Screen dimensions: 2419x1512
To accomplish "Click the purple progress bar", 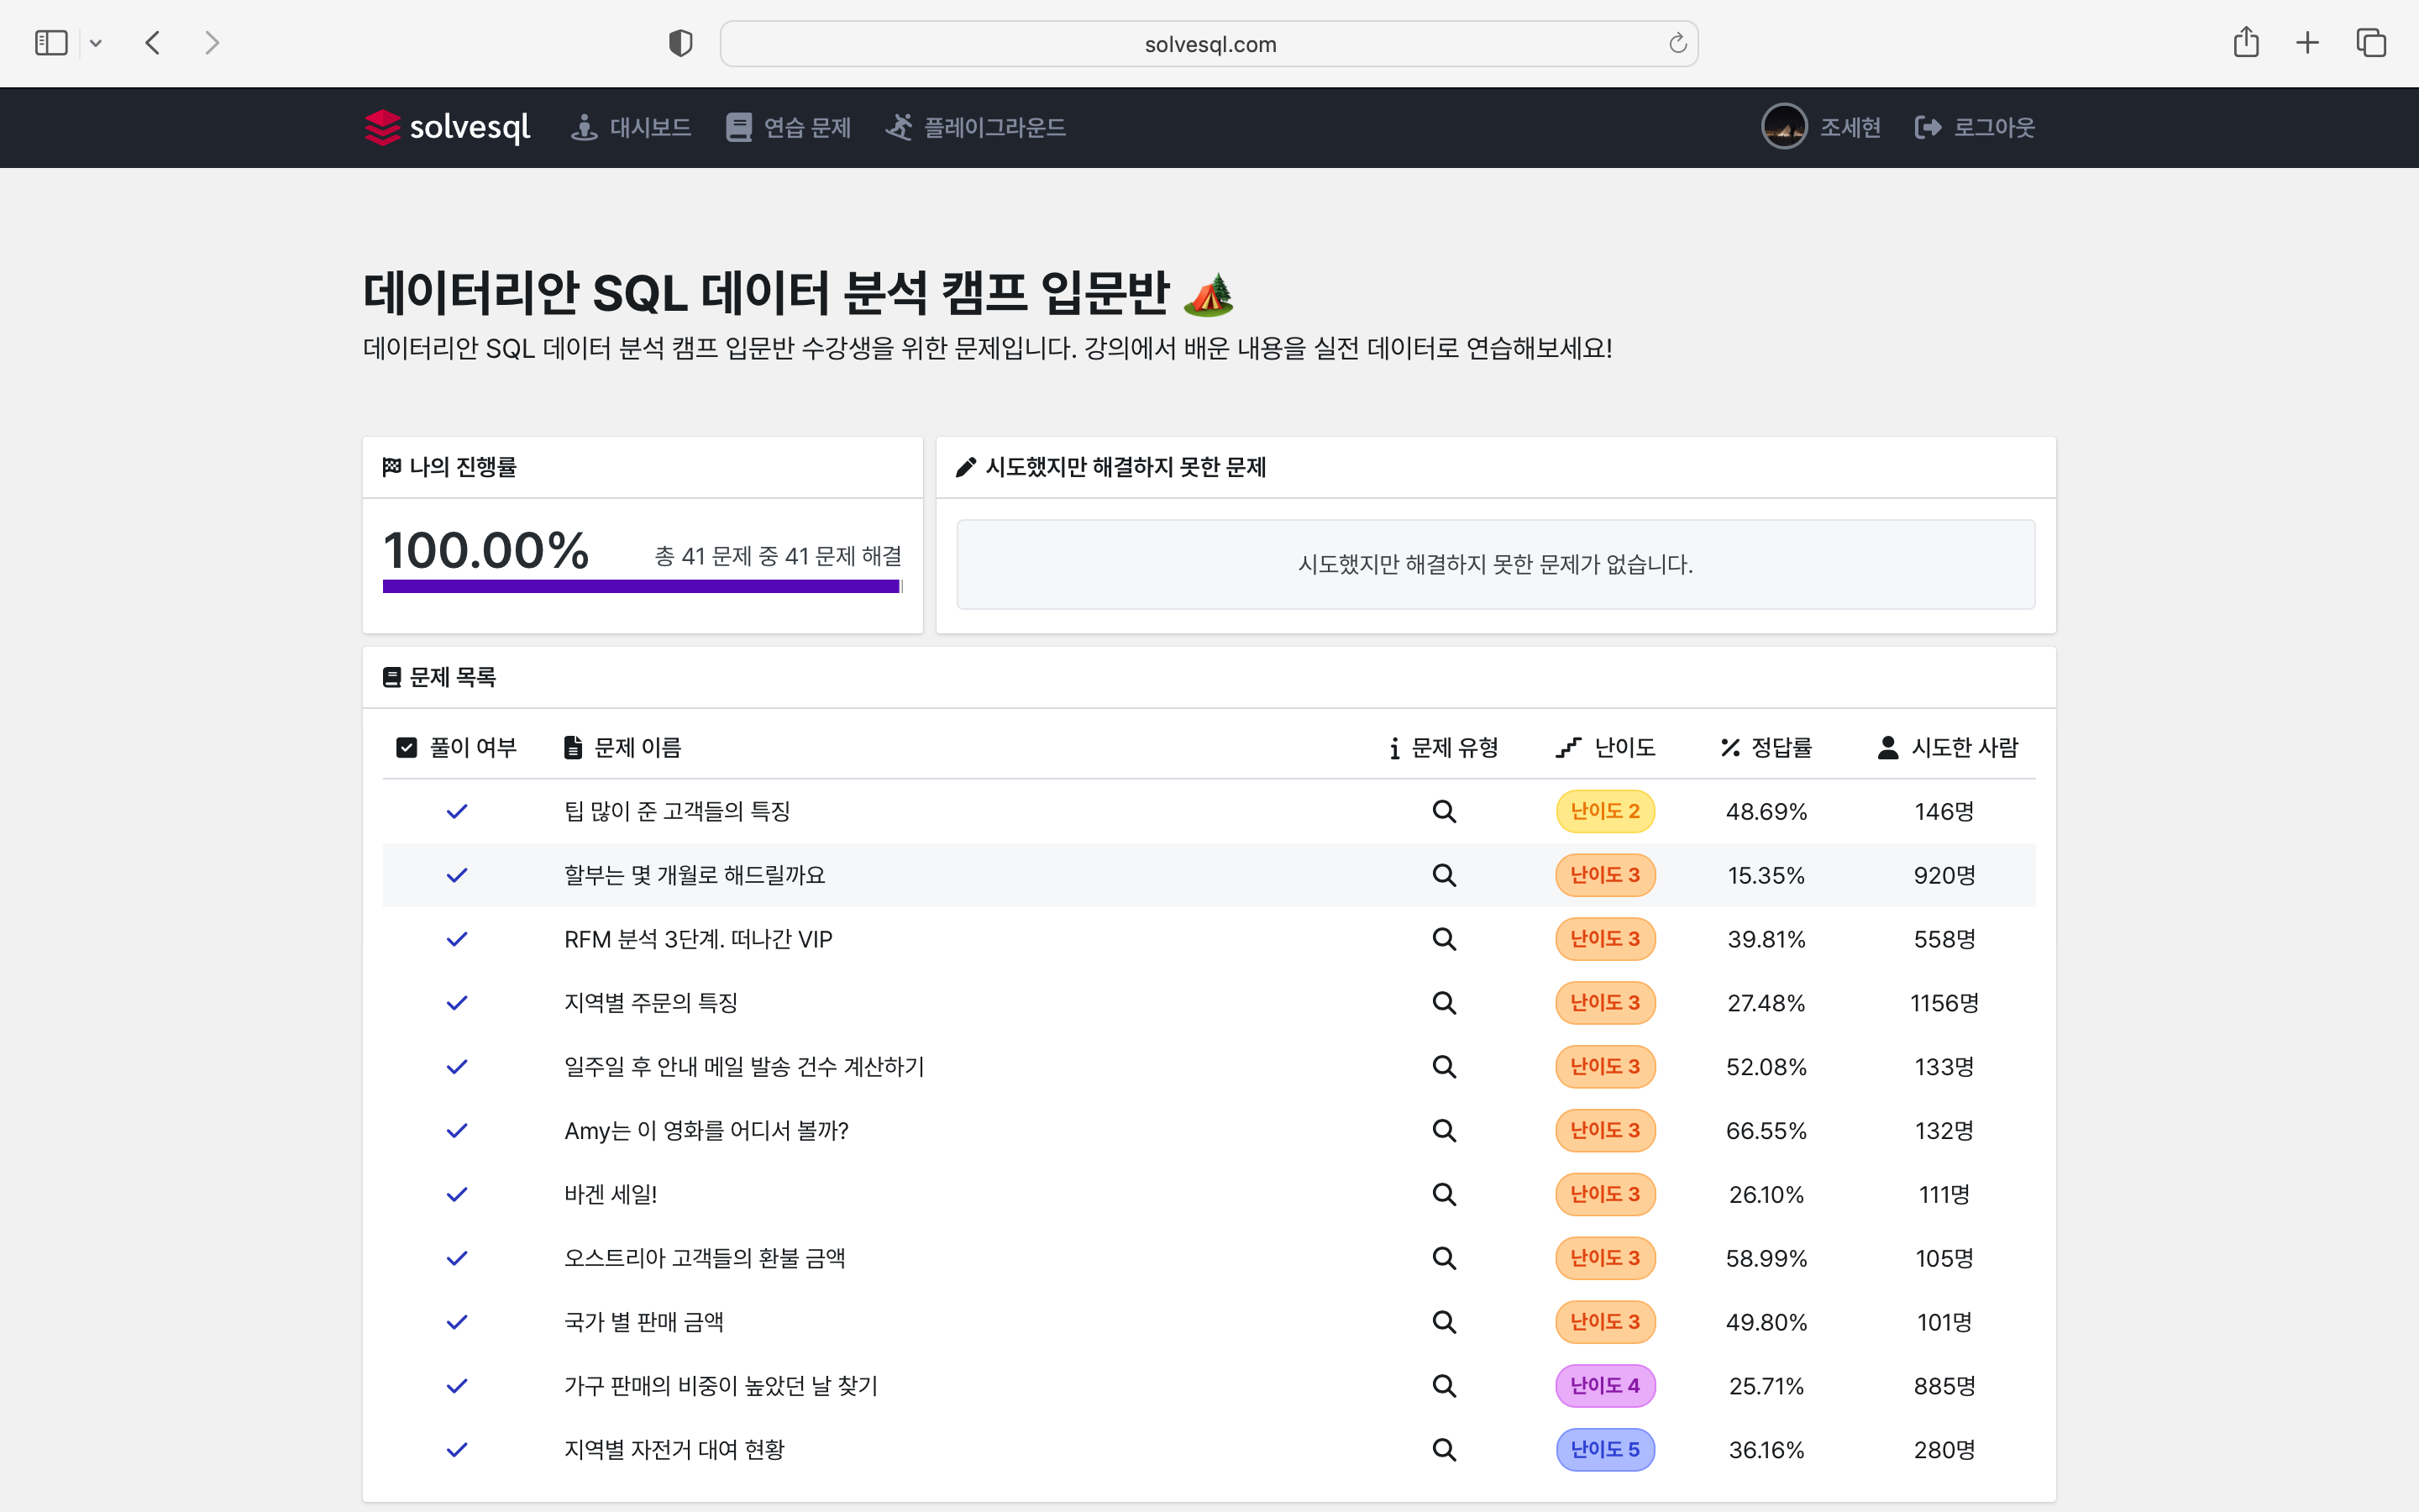I will point(641,586).
